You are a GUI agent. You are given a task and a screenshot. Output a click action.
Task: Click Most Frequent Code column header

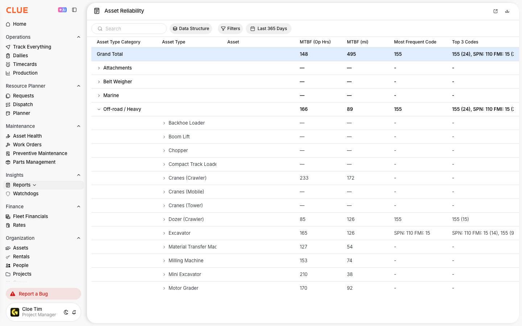coord(415,42)
